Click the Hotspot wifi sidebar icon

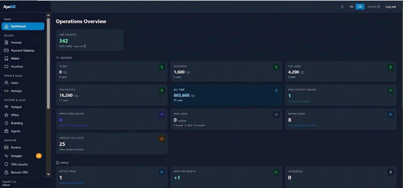(x=6, y=107)
